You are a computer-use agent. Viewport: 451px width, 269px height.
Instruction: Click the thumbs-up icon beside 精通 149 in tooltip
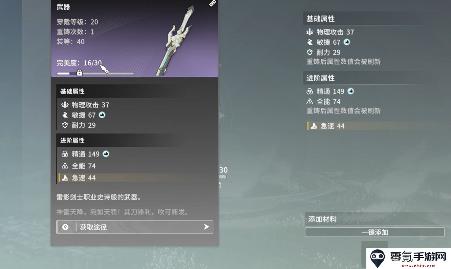click(x=106, y=154)
